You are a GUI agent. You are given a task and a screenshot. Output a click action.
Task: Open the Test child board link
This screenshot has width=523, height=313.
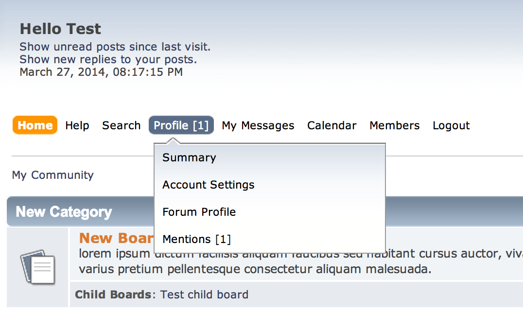tap(205, 295)
